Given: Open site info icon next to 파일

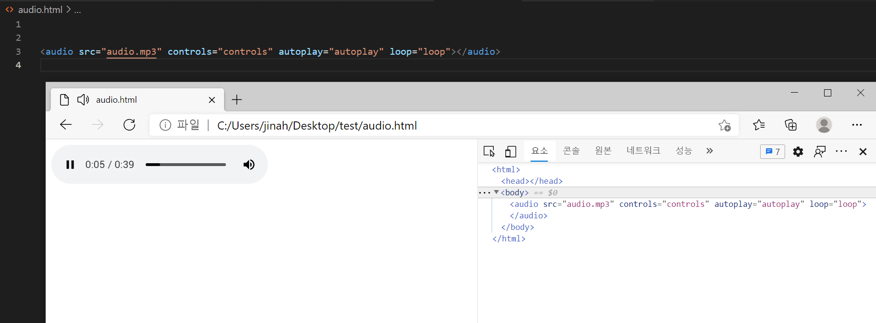Looking at the screenshot, I should tap(165, 125).
